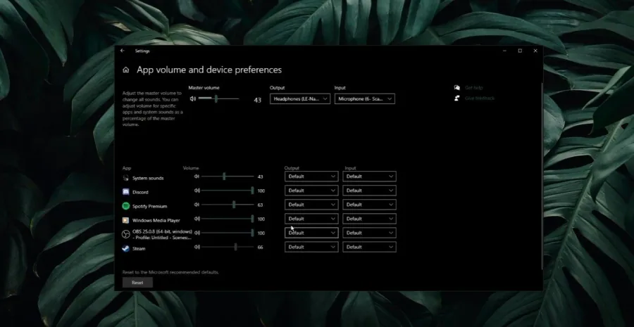Viewport: 634px width, 327px height.
Task: Click the Get help chat icon
Action: 457,88
